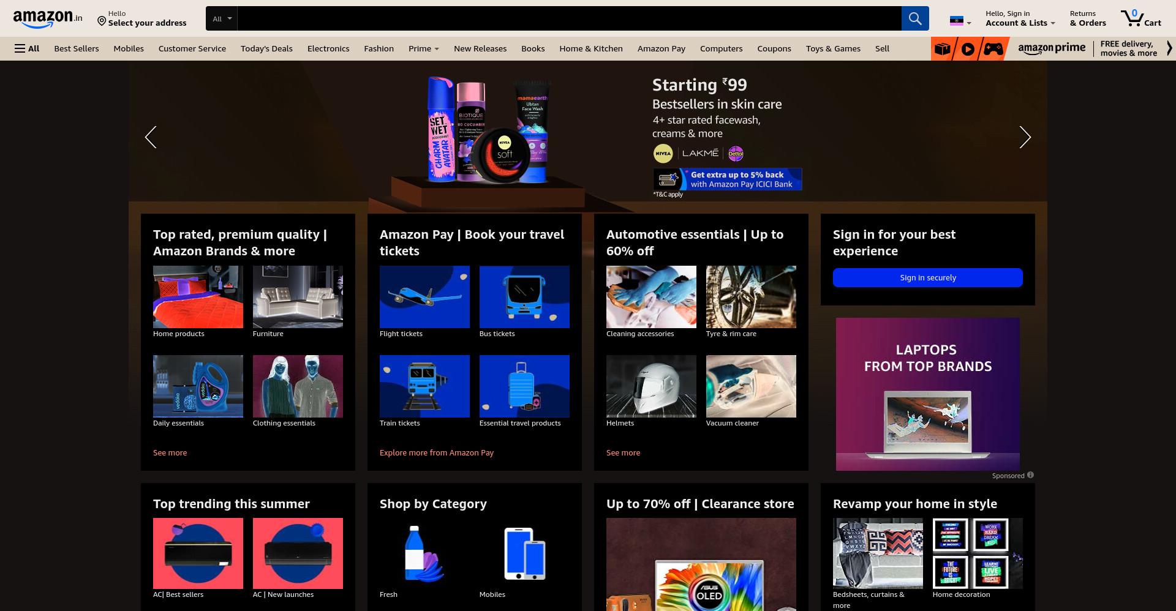Open the Electronics nav item
The width and height of the screenshot is (1176, 611).
pyautogui.click(x=328, y=48)
